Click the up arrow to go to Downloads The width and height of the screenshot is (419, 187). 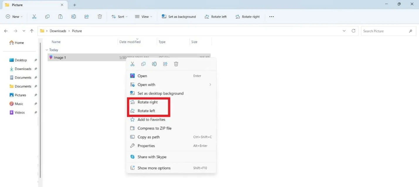32,31
